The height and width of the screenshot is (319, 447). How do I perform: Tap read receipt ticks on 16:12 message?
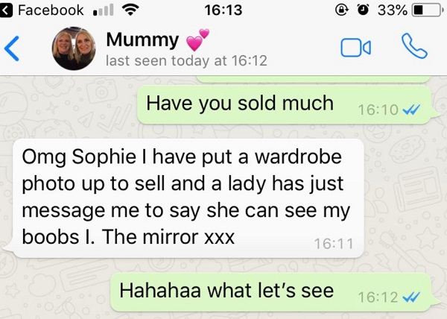410,297
